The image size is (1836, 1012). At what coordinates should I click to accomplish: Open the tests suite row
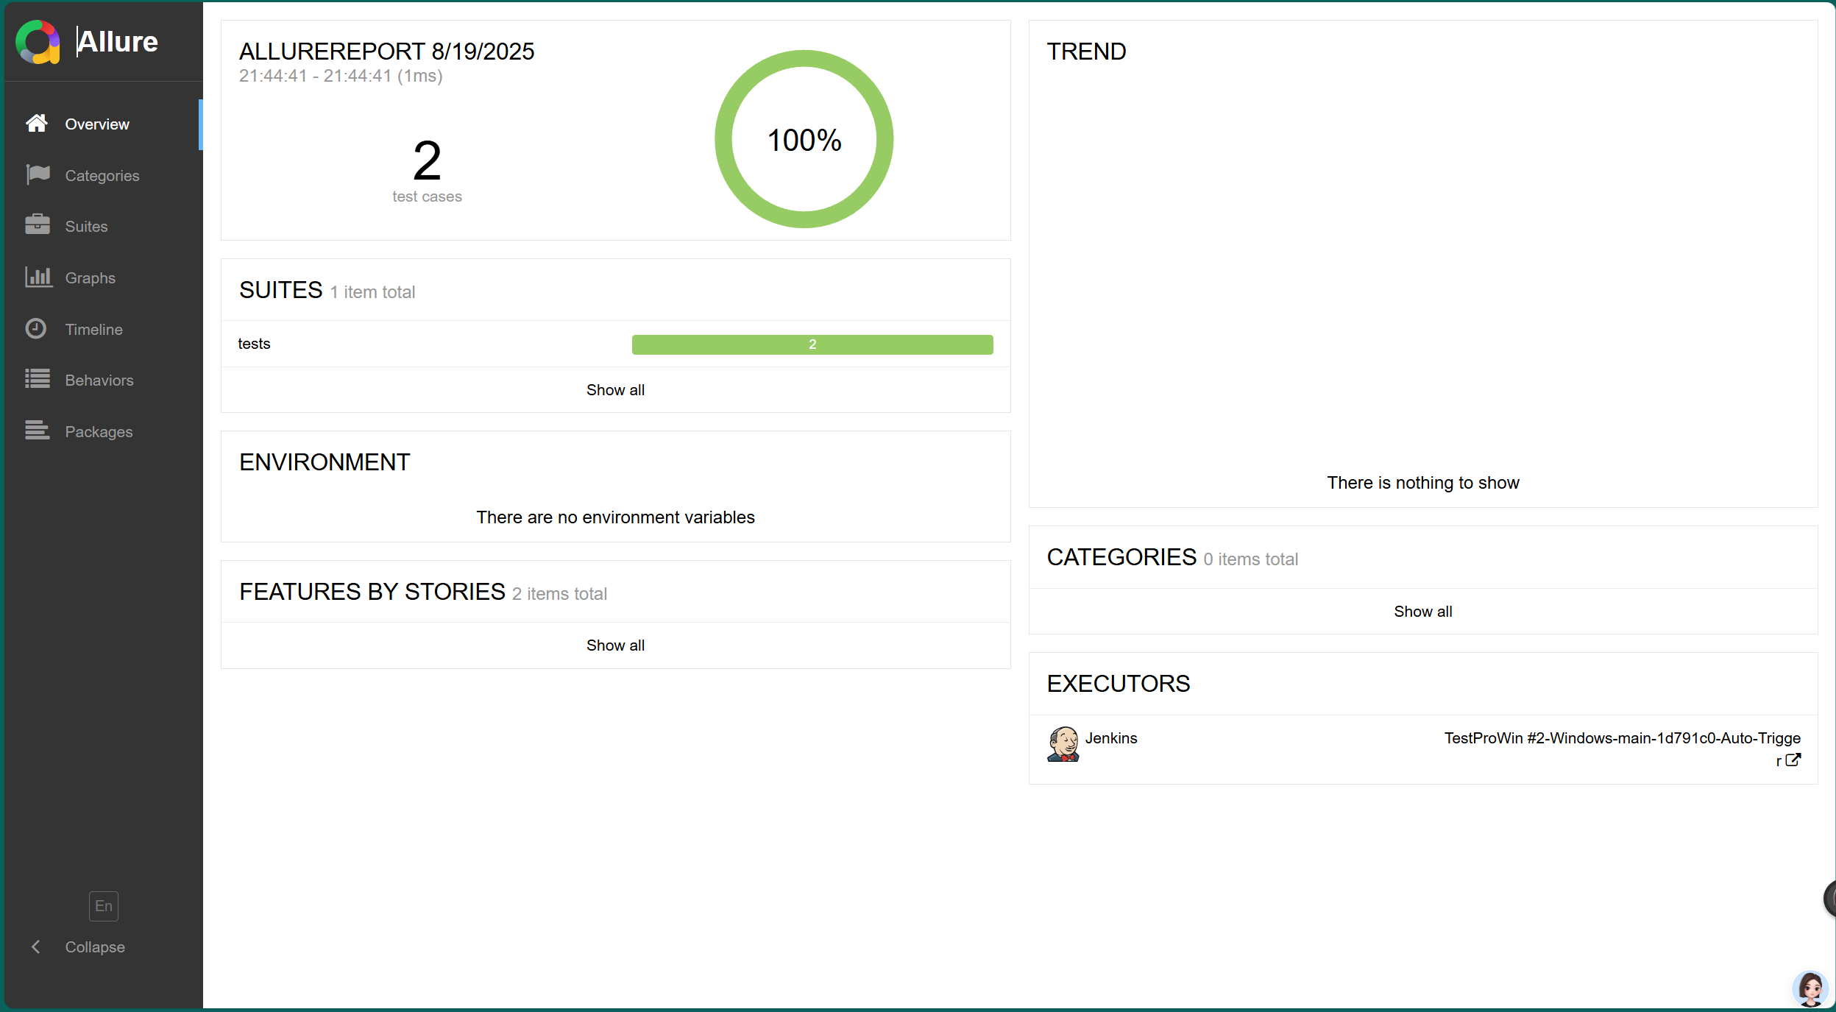click(x=255, y=344)
